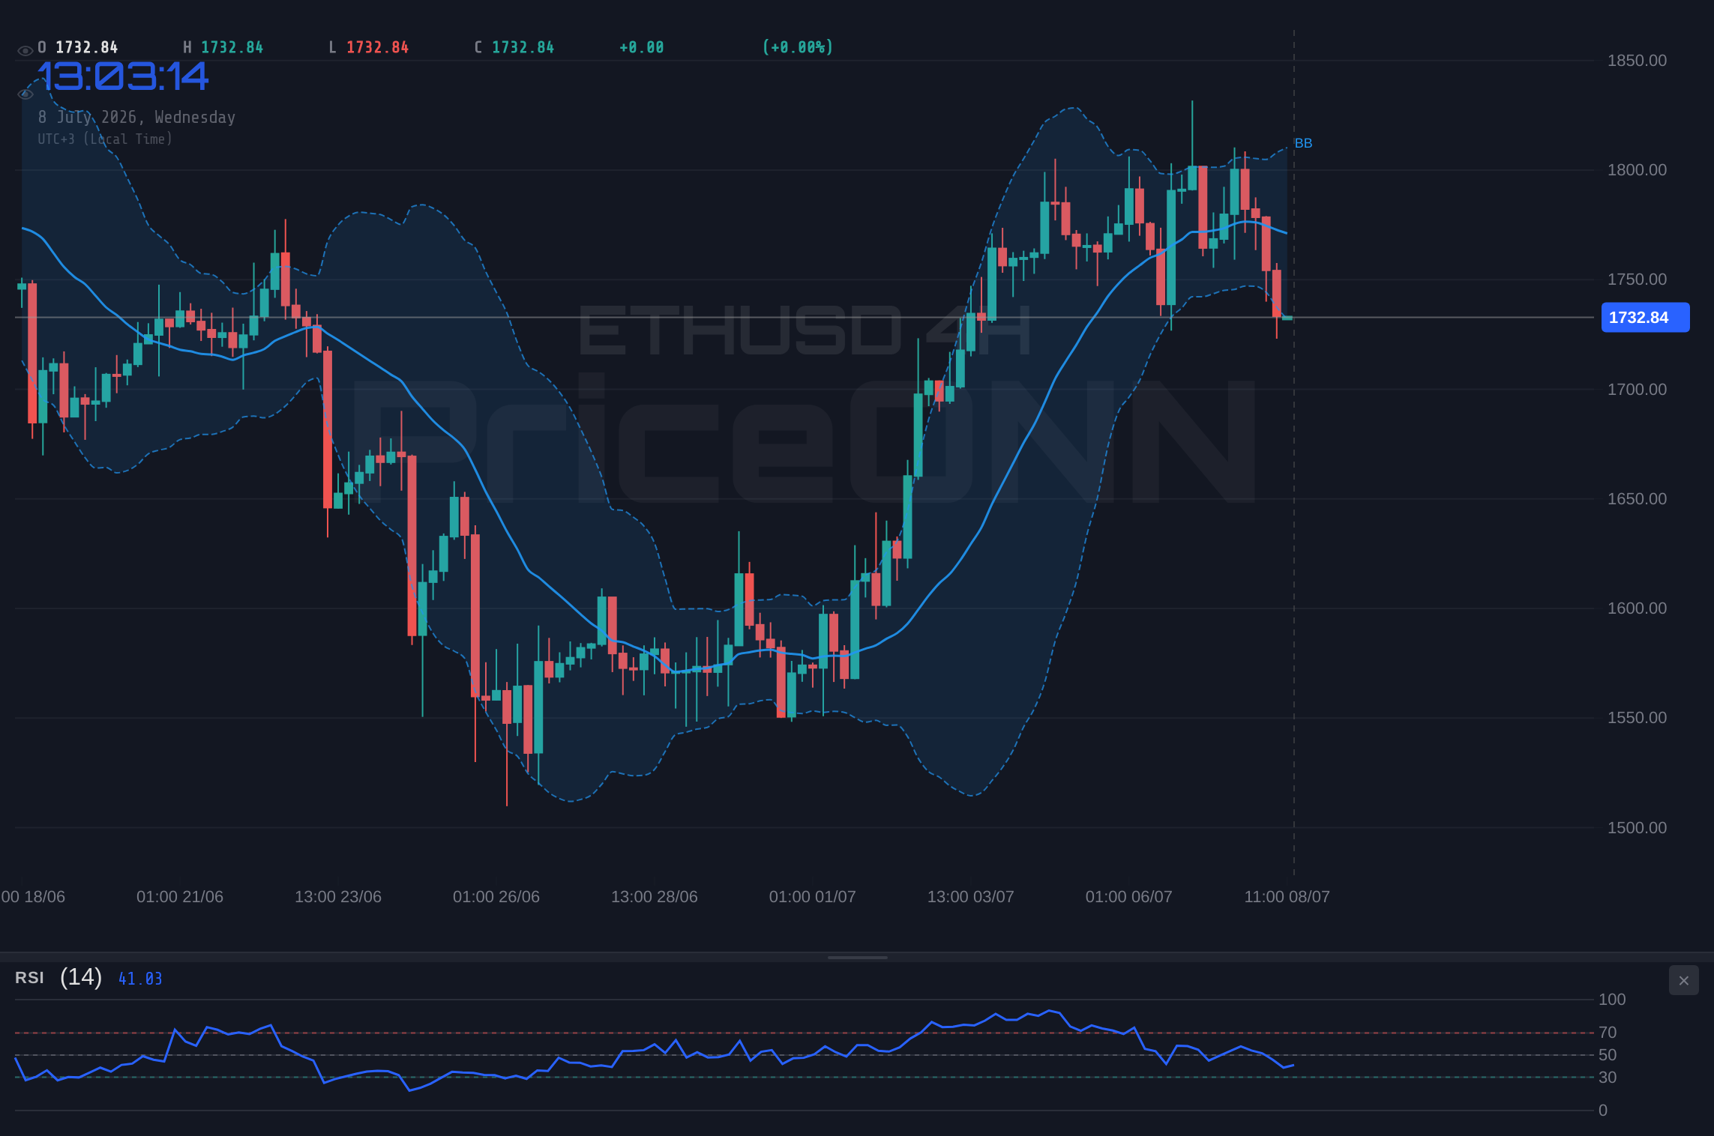Image resolution: width=1714 pixels, height=1136 pixels.
Task: Click the 13:03:14 clock display
Action: click(123, 76)
